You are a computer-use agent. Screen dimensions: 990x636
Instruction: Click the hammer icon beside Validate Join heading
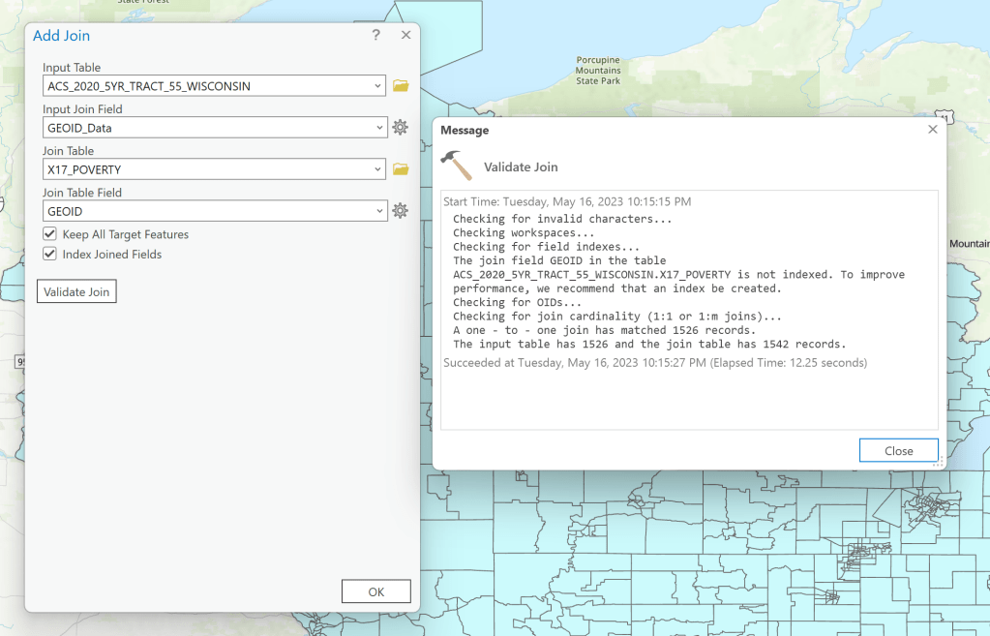[456, 166]
